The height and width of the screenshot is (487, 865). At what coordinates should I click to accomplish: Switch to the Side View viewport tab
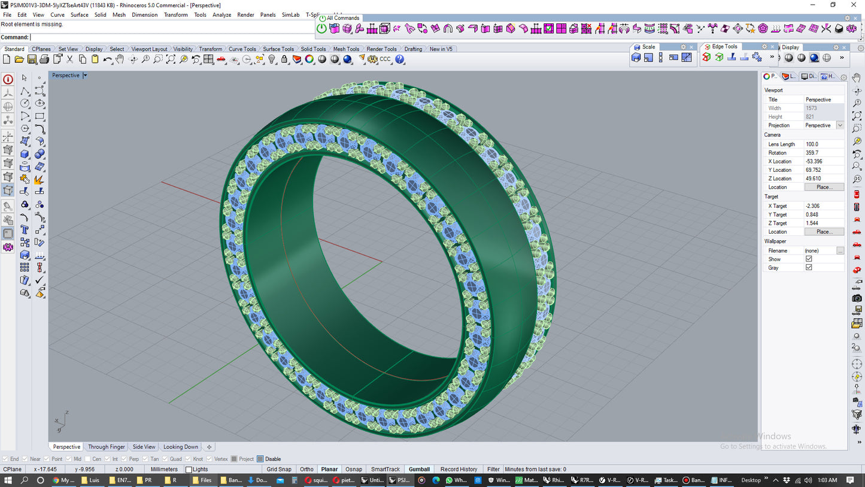tap(144, 447)
